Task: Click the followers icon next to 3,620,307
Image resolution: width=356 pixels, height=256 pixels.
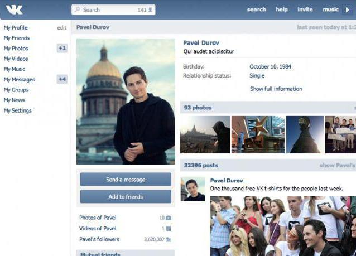Action: click(x=169, y=239)
